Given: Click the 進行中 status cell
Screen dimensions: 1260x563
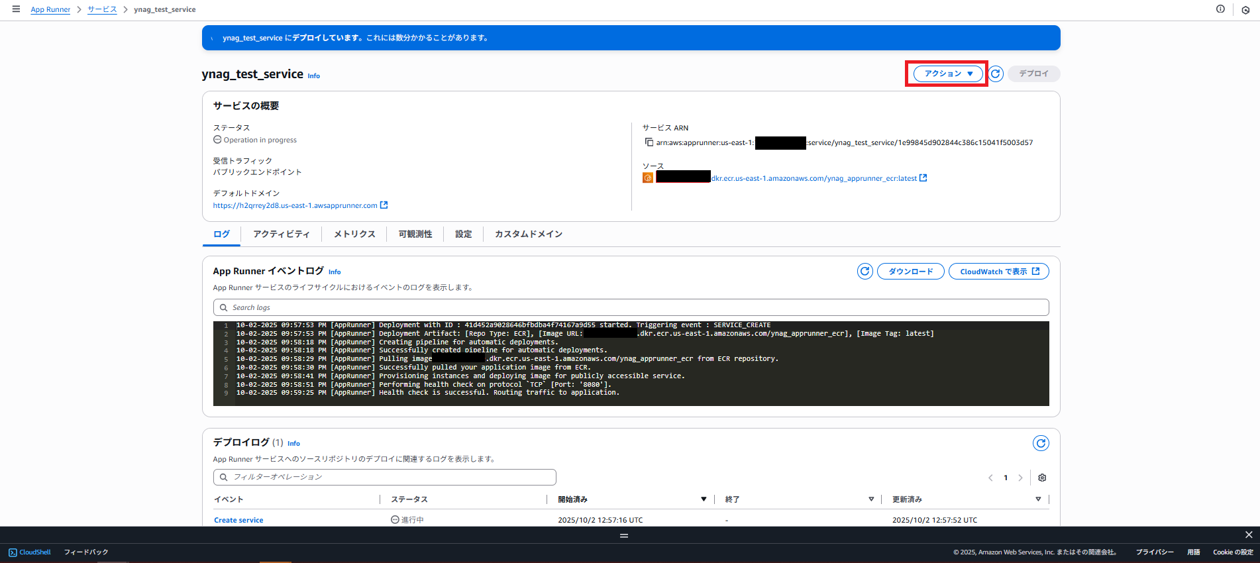Looking at the screenshot, I should coord(407,521).
